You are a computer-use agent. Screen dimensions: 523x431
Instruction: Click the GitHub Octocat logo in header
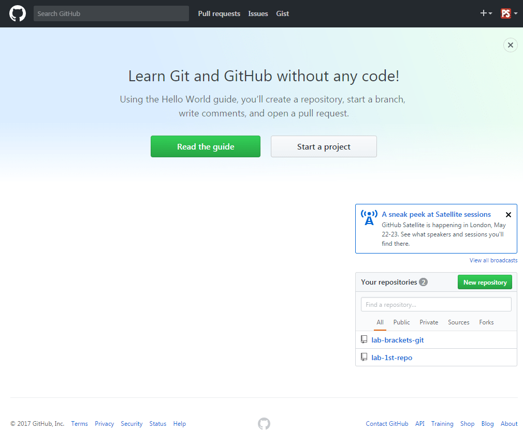tap(18, 13)
